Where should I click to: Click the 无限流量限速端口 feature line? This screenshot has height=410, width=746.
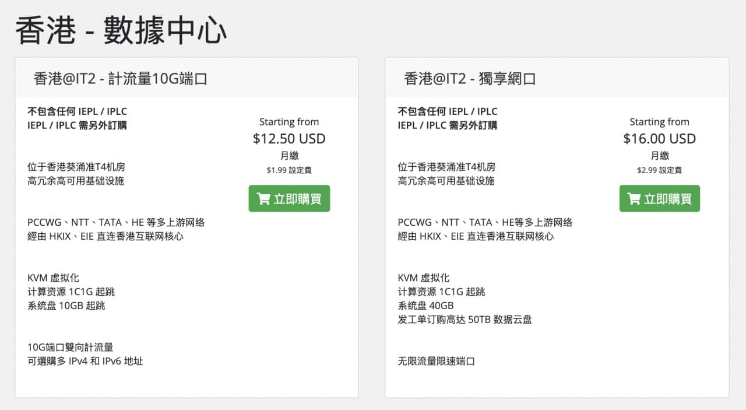point(437,361)
